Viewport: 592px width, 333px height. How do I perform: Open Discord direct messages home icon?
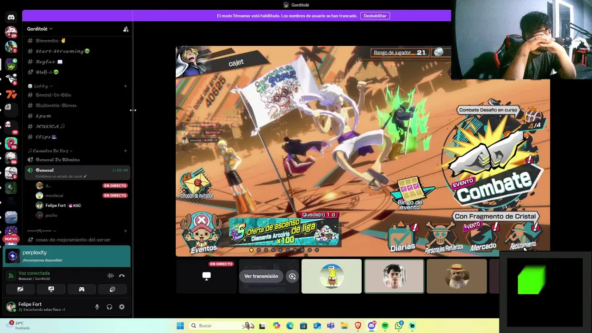tap(11, 17)
